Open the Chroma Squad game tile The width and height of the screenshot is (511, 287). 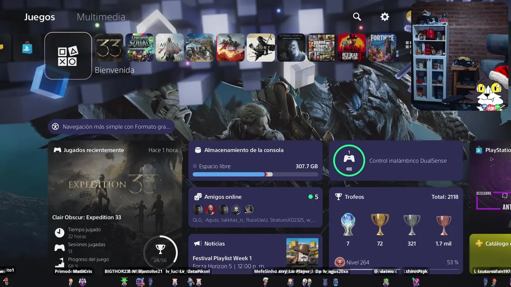(x=139, y=47)
